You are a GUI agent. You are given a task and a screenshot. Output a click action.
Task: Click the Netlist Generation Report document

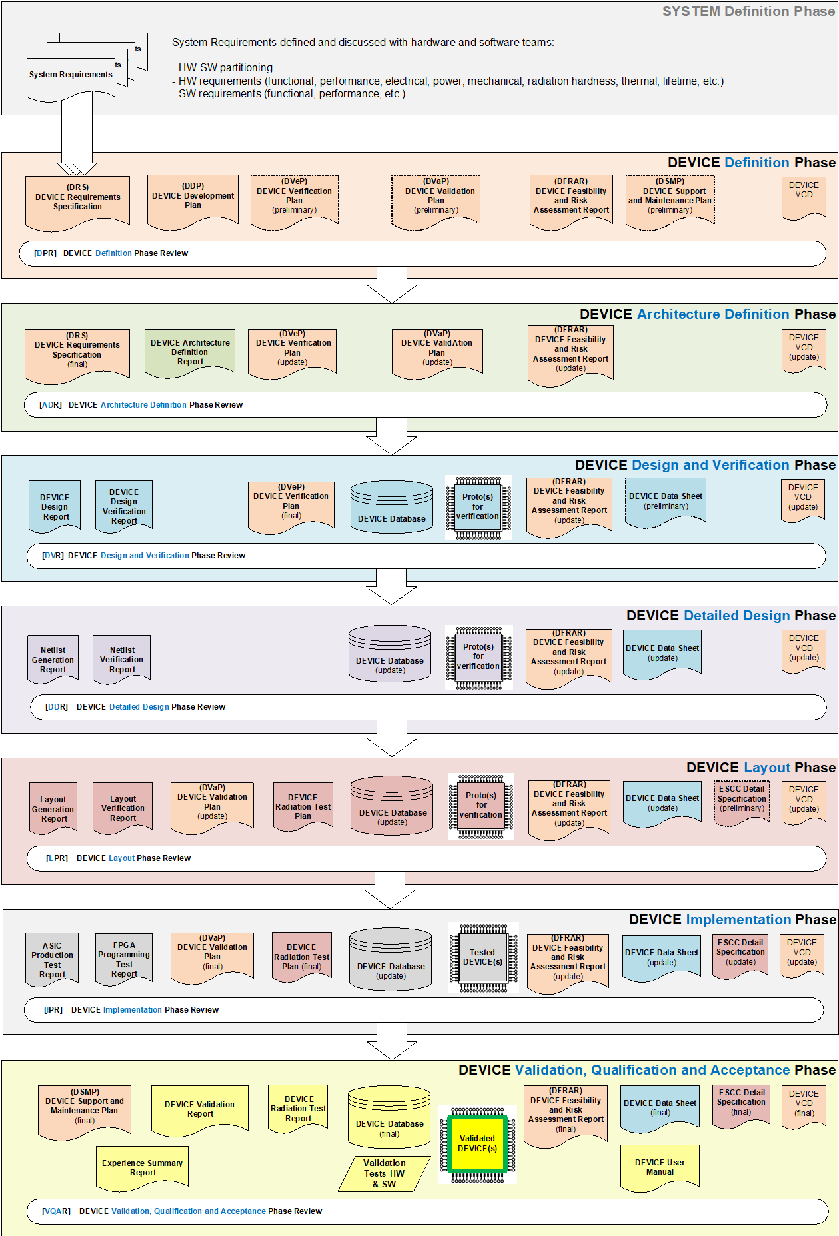click(x=53, y=659)
